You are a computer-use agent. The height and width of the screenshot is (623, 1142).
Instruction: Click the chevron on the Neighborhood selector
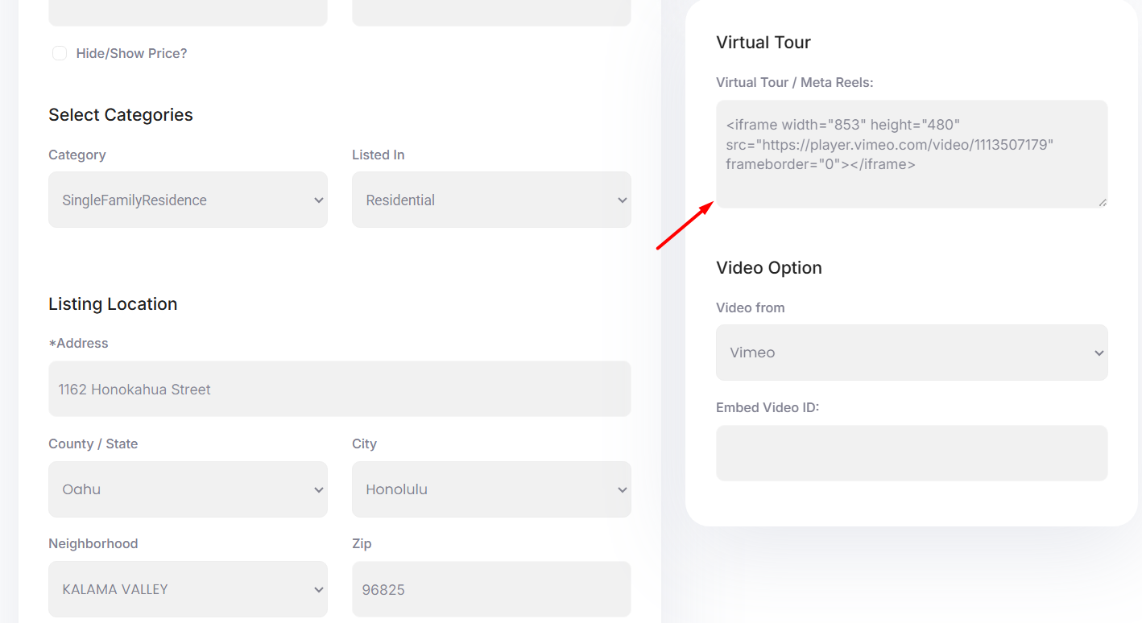point(318,589)
